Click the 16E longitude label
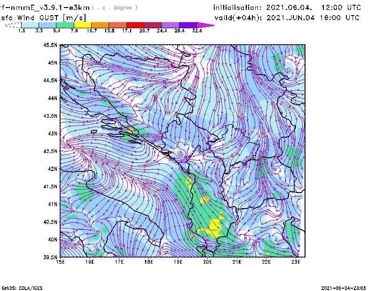Screen dimensions: 376x291 [90, 262]
